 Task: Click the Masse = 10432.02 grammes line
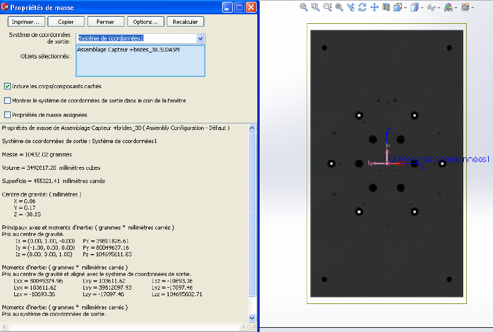click(37, 154)
